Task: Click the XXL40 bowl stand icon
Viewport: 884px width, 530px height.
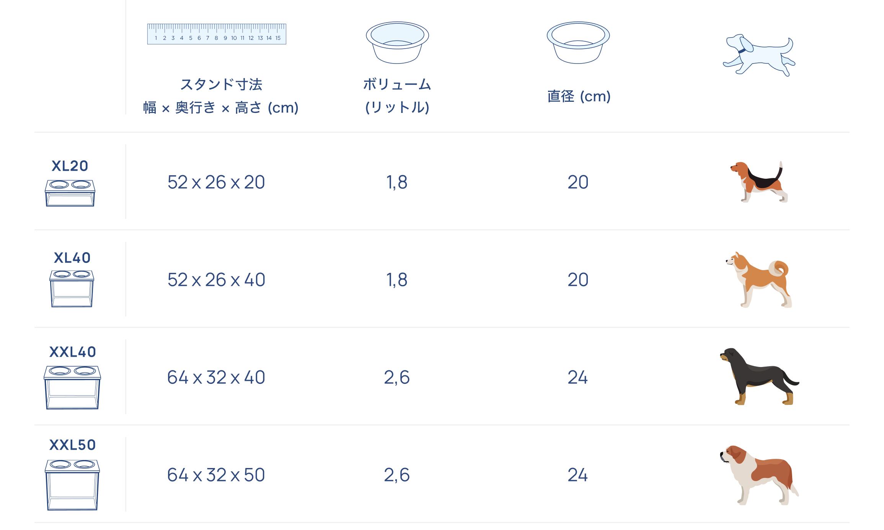Action: [x=72, y=387]
